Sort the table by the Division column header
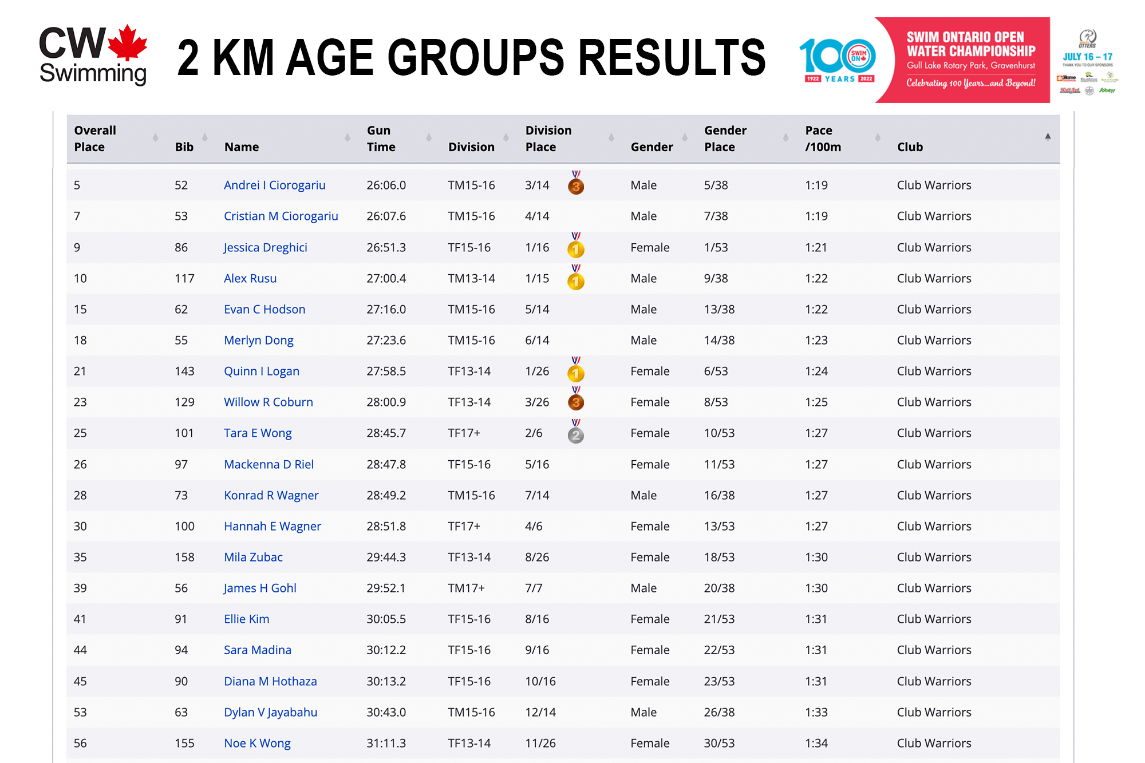1145x763 pixels. (x=471, y=147)
